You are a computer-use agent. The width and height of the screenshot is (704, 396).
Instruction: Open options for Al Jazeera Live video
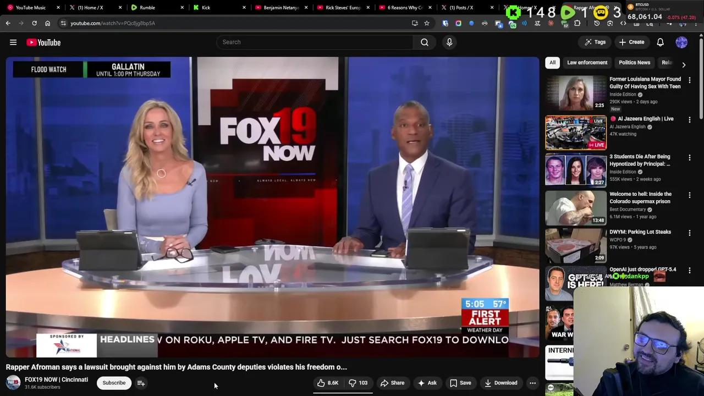click(689, 119)
